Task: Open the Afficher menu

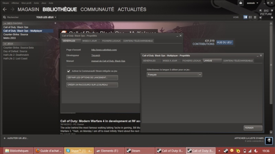Action: [15, 3]
